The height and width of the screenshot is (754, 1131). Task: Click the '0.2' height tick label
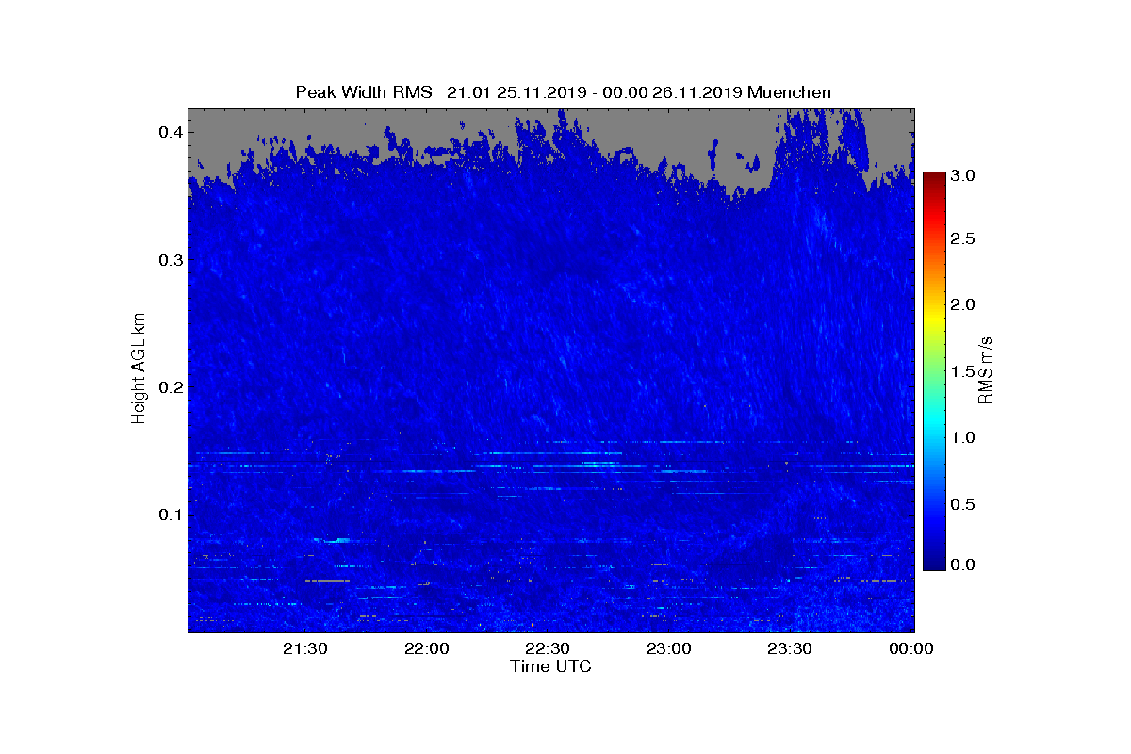pyautogui.click(x=169, y=387)
